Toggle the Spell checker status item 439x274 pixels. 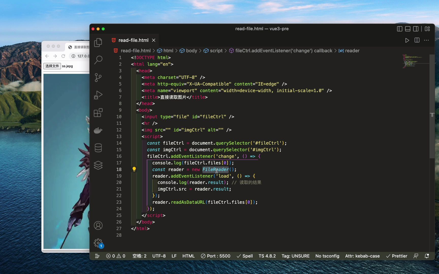pyautogui.click(x=245, y=256)
